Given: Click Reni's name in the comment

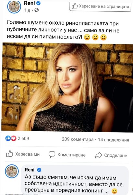Looking at the screenshot, I should tap(30, 170).
